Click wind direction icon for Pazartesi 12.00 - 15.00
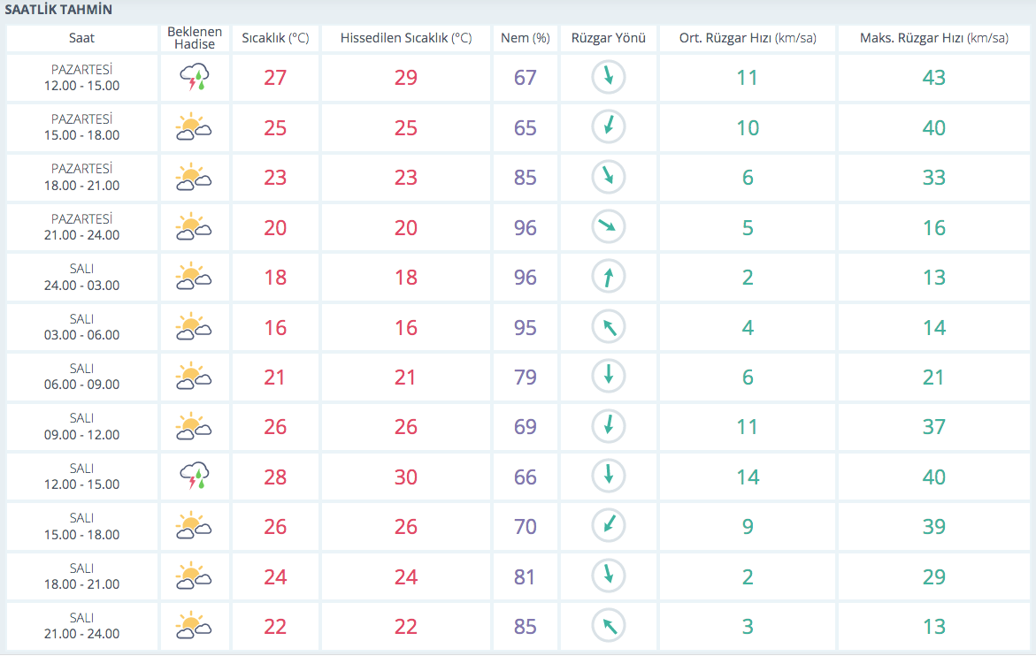The image size is (1036, 656). (608, 78)
